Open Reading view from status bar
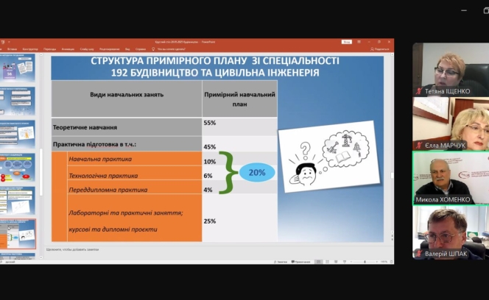489x300 pixels. 336,261
